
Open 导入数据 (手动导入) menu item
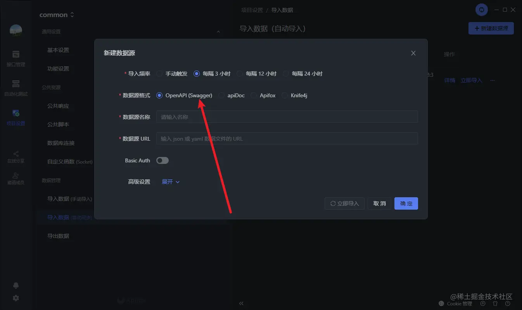coord(70,199)
